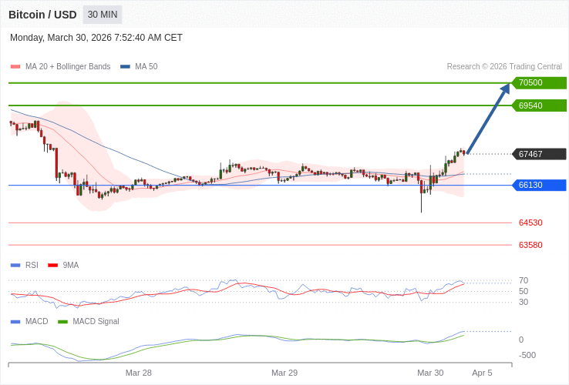Click the 30 MIN timeframe badge
The height and width of the screenshot is (385, 569).
coord(103,15)
